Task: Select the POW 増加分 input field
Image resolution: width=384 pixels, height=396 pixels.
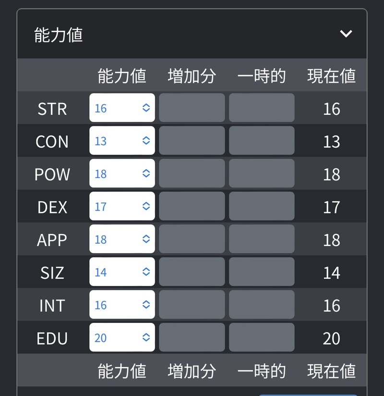Action: (x=192, y=173)
